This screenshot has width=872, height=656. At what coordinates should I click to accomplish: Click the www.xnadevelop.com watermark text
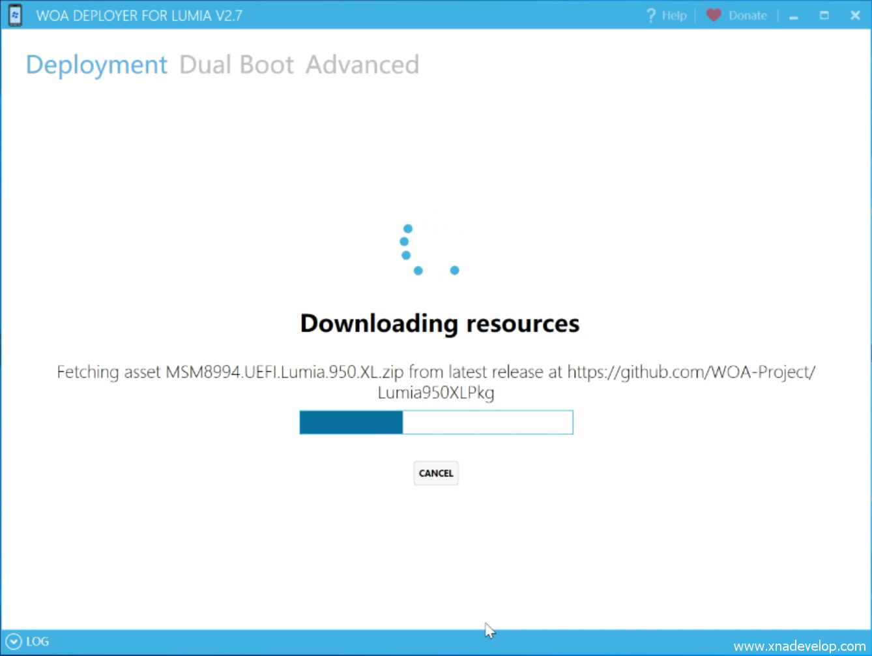(800, 646)
